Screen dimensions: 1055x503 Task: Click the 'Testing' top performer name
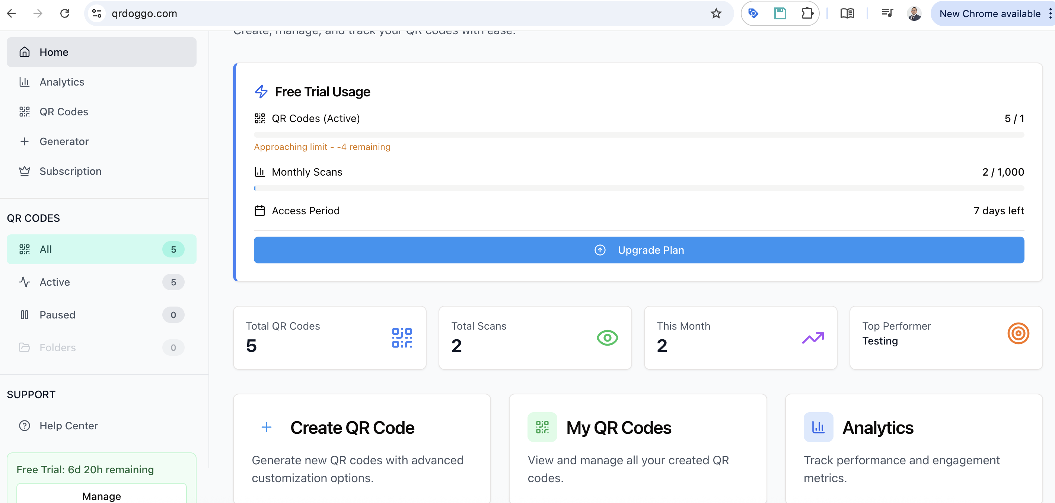[880, 341]
